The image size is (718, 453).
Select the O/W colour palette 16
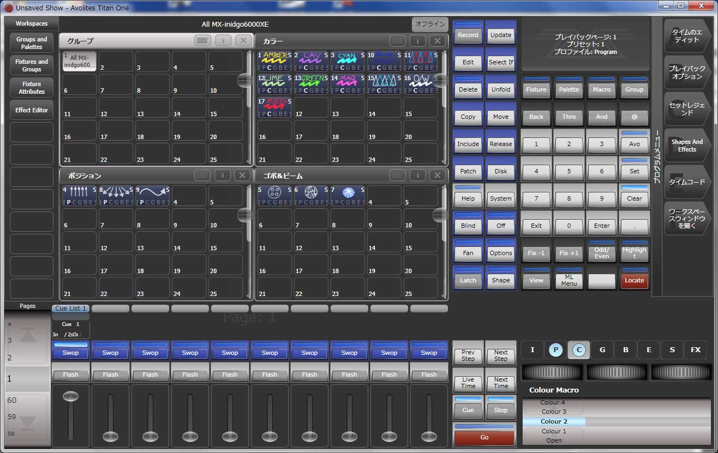[421, 84]
